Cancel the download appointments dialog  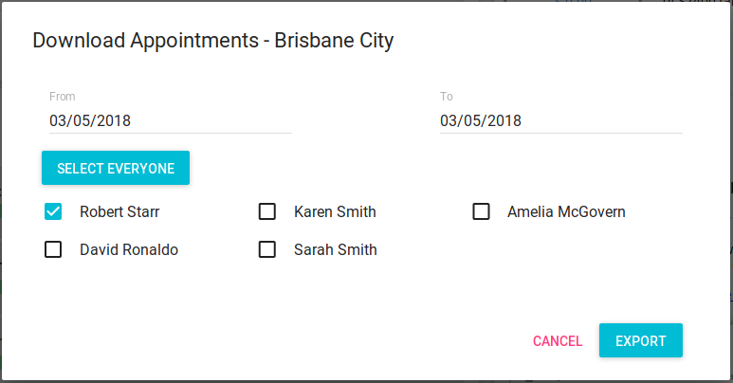pos(558,340)
